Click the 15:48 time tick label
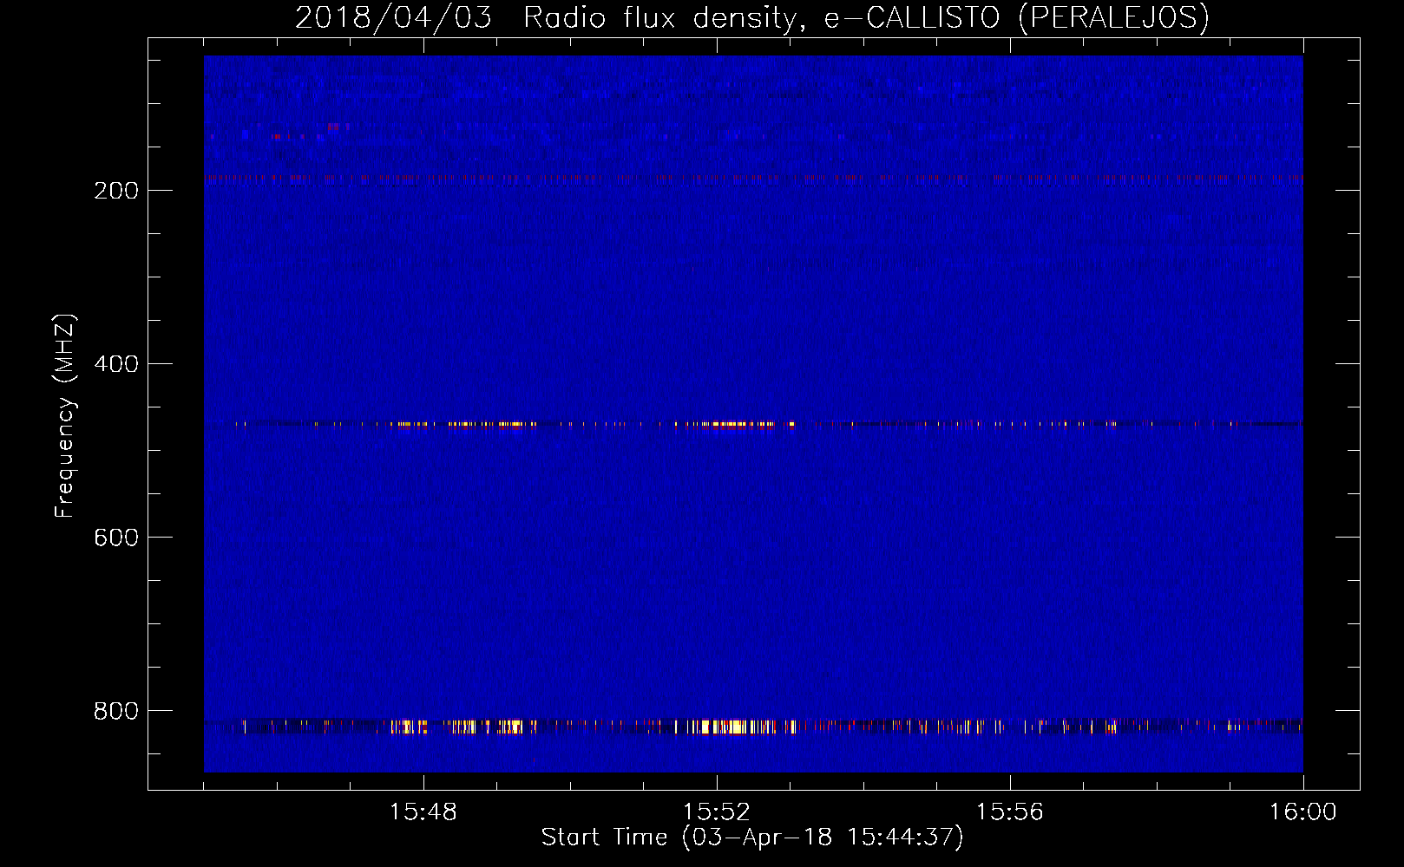1404x867 pixels. 423,812
